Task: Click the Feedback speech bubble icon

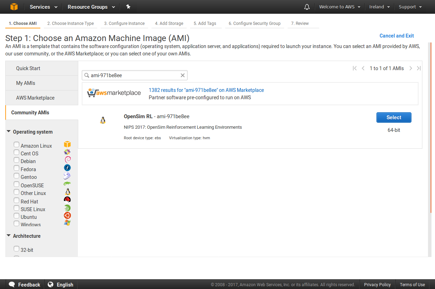Action: pyautogui.click(x=12, y=284)
